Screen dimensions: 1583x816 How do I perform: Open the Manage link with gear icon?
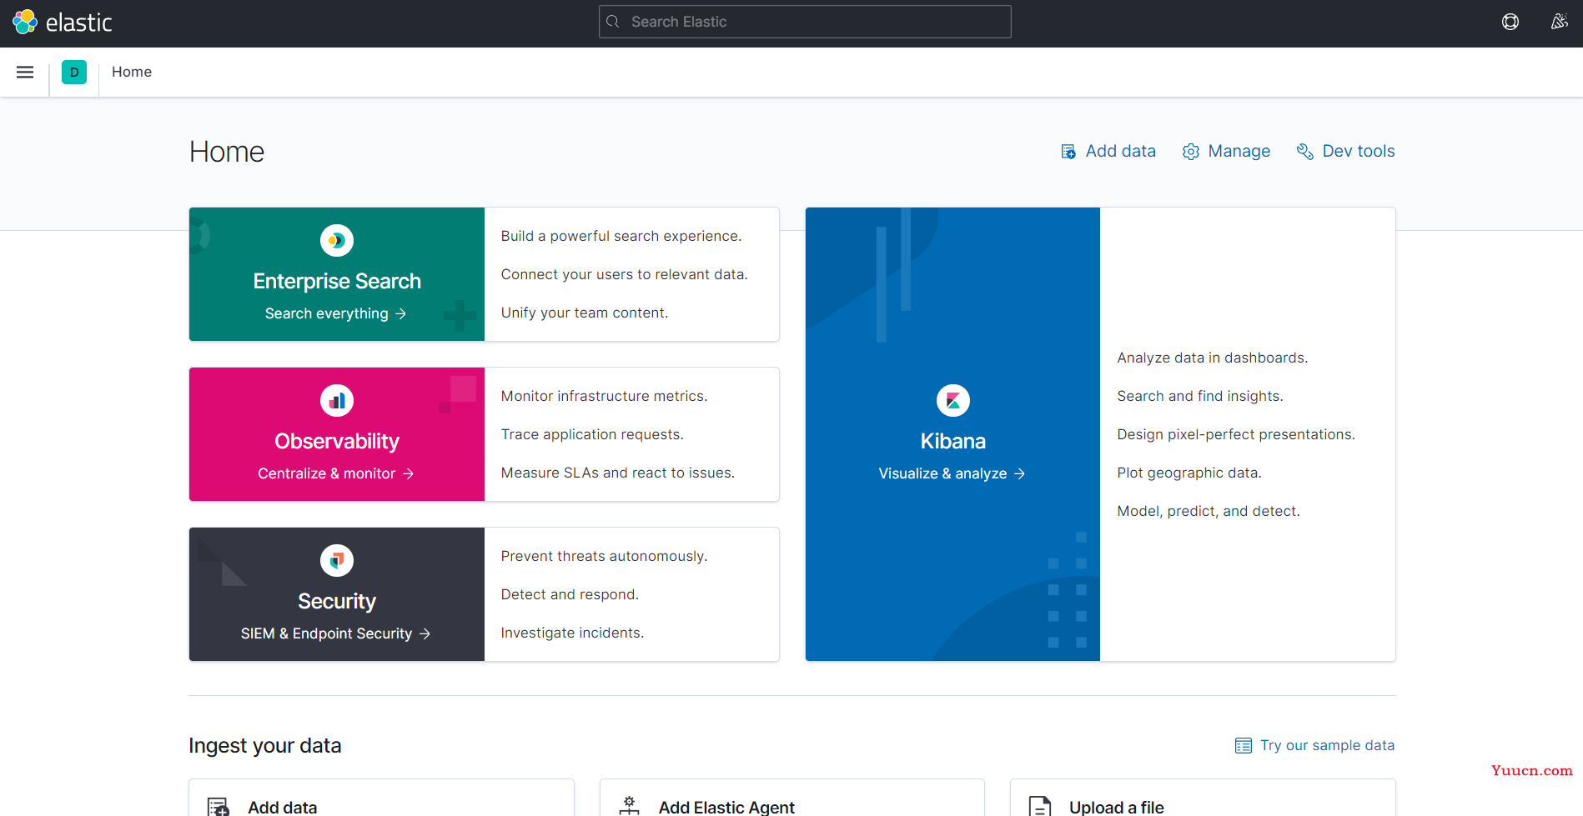click(1227, 151)
